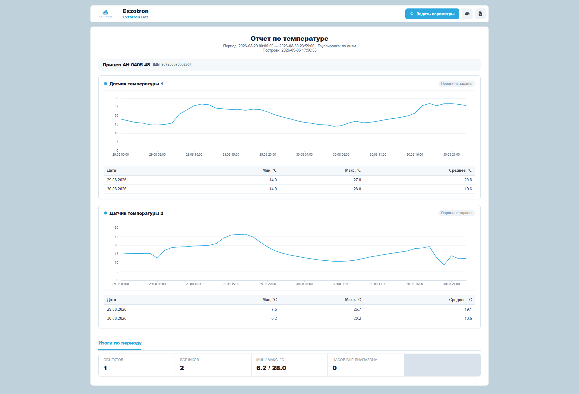Click 'Пороги не заданы' badge for sensor 2
The image size is (579, 394).
click(x=457, y=213)
